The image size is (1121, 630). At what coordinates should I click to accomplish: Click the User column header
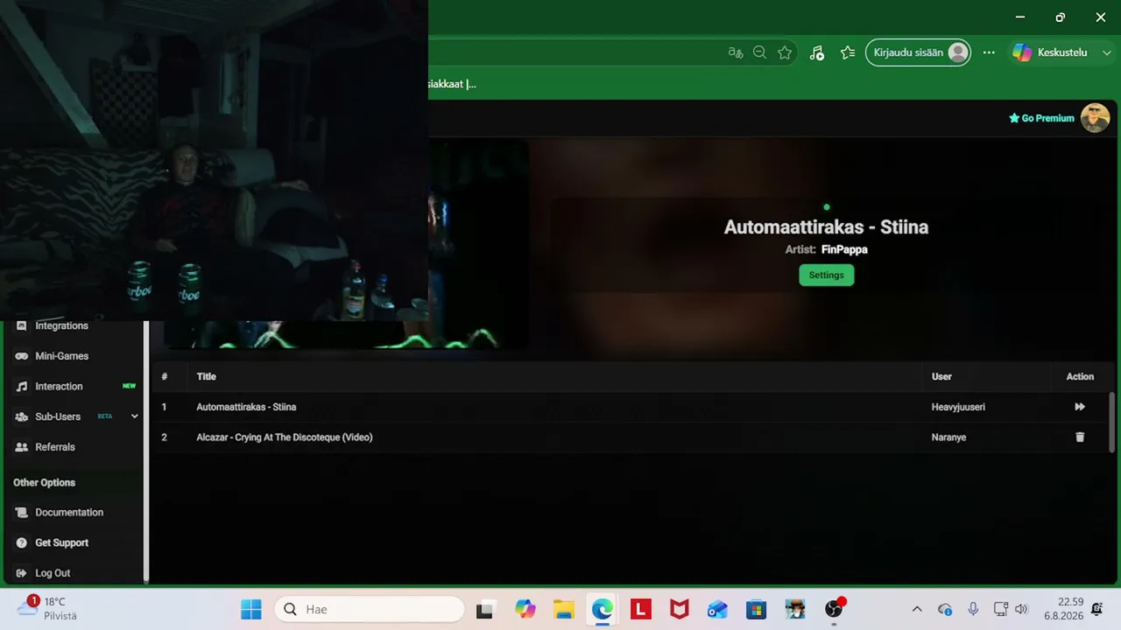[941, 376]
